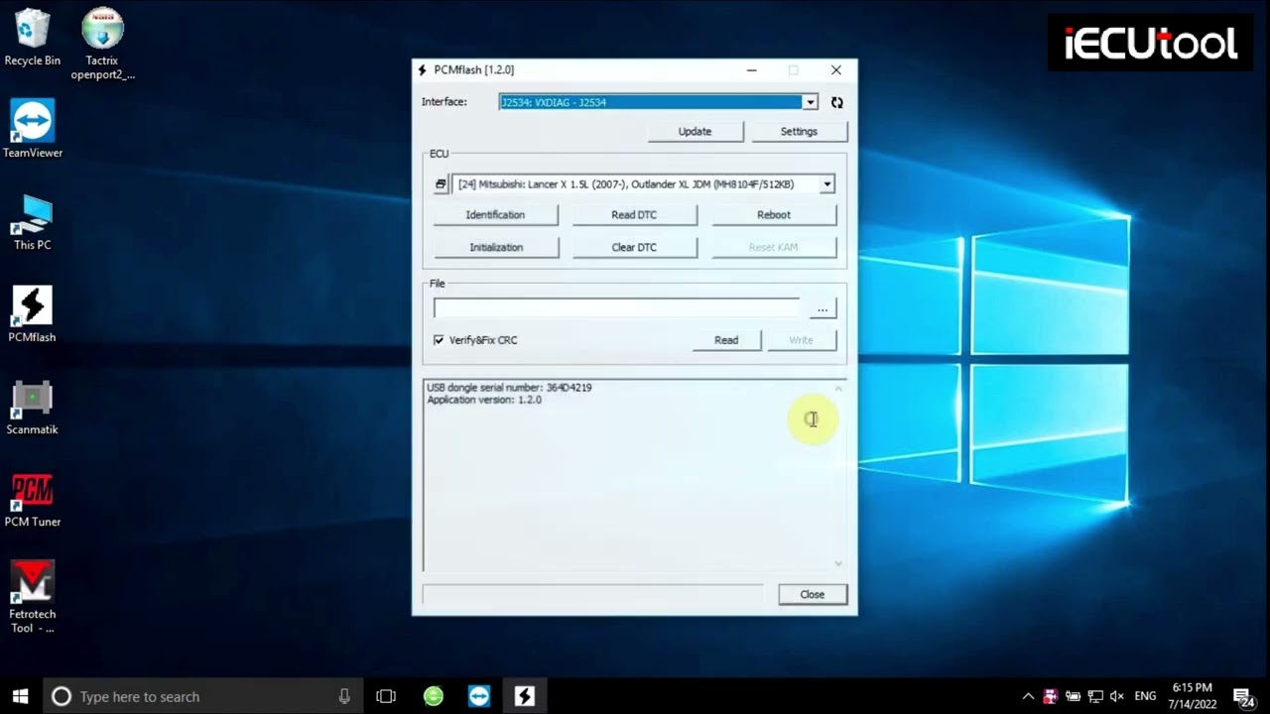Image resolution: width=1270 pixels, height=714 pixels.
Task: Minimize the PCMflash window
Action: click(751, 70)
